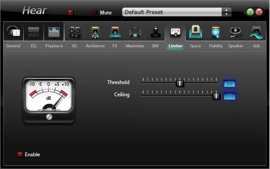Viewport: 270px width, 169px height.
Task: Toggle the red power indicator beside Hear logo
Action: 70,12
